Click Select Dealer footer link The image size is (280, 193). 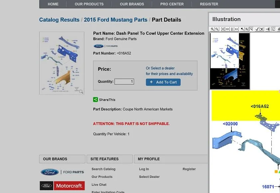pos(149,177)
